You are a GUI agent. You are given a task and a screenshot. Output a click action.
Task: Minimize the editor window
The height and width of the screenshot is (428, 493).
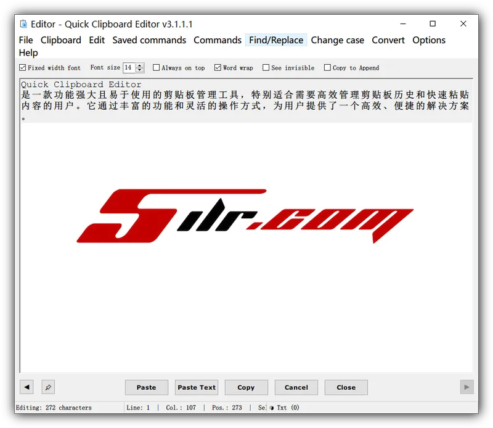click(403, 23)
